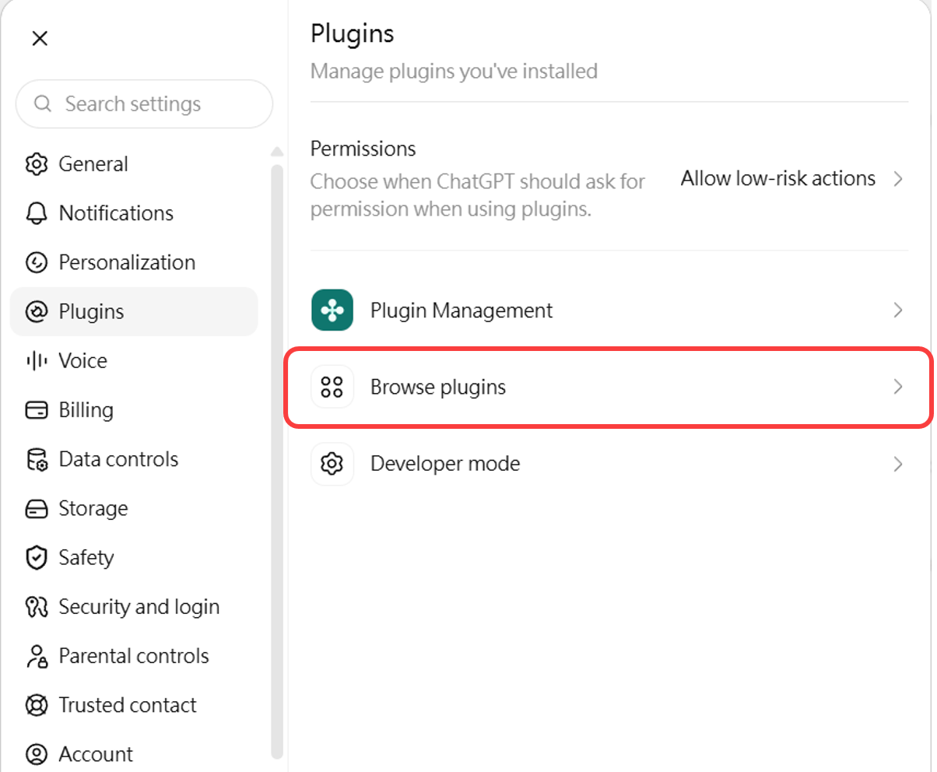Open the Billing settings section
Image resolution: width=937 pixels, height=772 pixels.
(134, 410)
